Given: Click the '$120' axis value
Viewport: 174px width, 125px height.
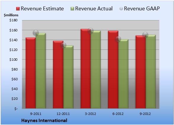Looking at the screenshot, I should coord(14,50).
